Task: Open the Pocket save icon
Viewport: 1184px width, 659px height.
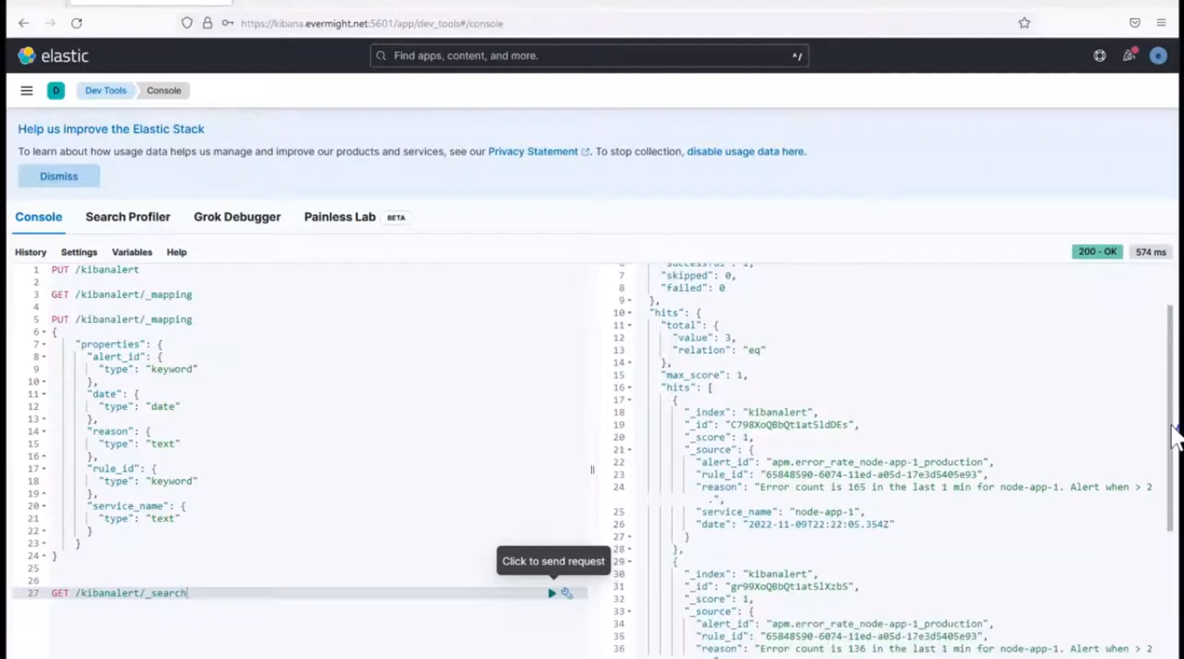Action: pos(1135,23)
